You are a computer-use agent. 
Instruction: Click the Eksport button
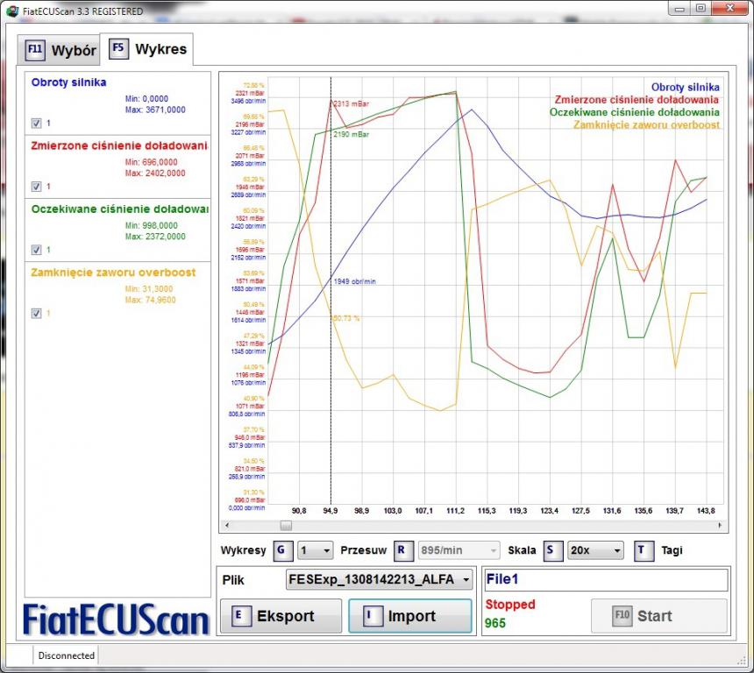coord(281,616)
